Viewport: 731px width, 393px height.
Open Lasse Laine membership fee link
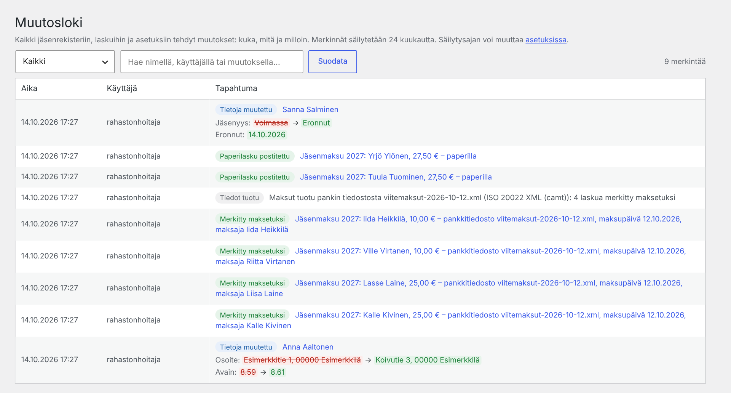[449, 288]
